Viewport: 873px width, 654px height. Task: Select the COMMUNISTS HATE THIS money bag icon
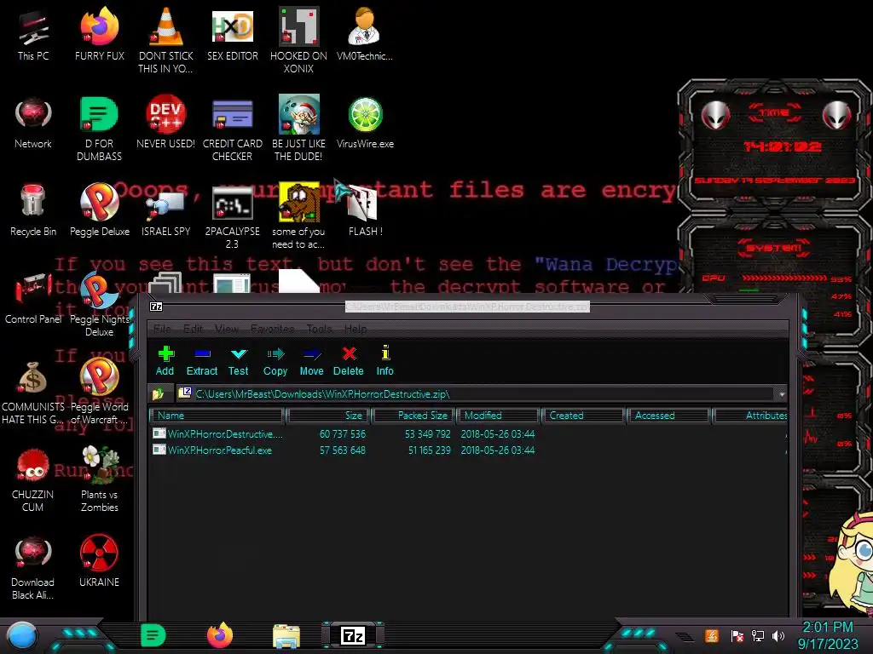click(33, 393)
